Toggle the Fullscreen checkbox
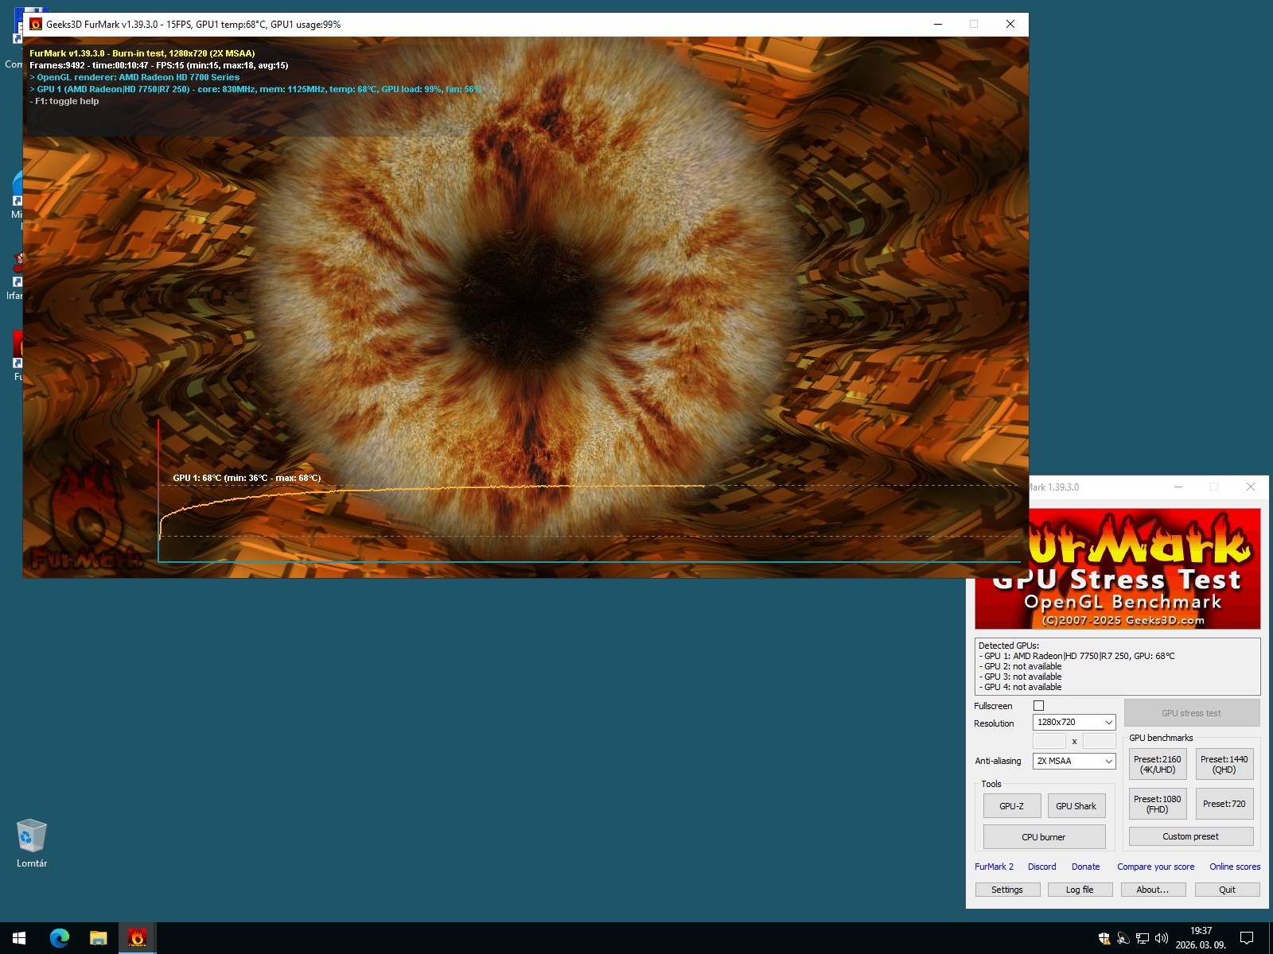 pyautogui.click(x=1038, y=706)
